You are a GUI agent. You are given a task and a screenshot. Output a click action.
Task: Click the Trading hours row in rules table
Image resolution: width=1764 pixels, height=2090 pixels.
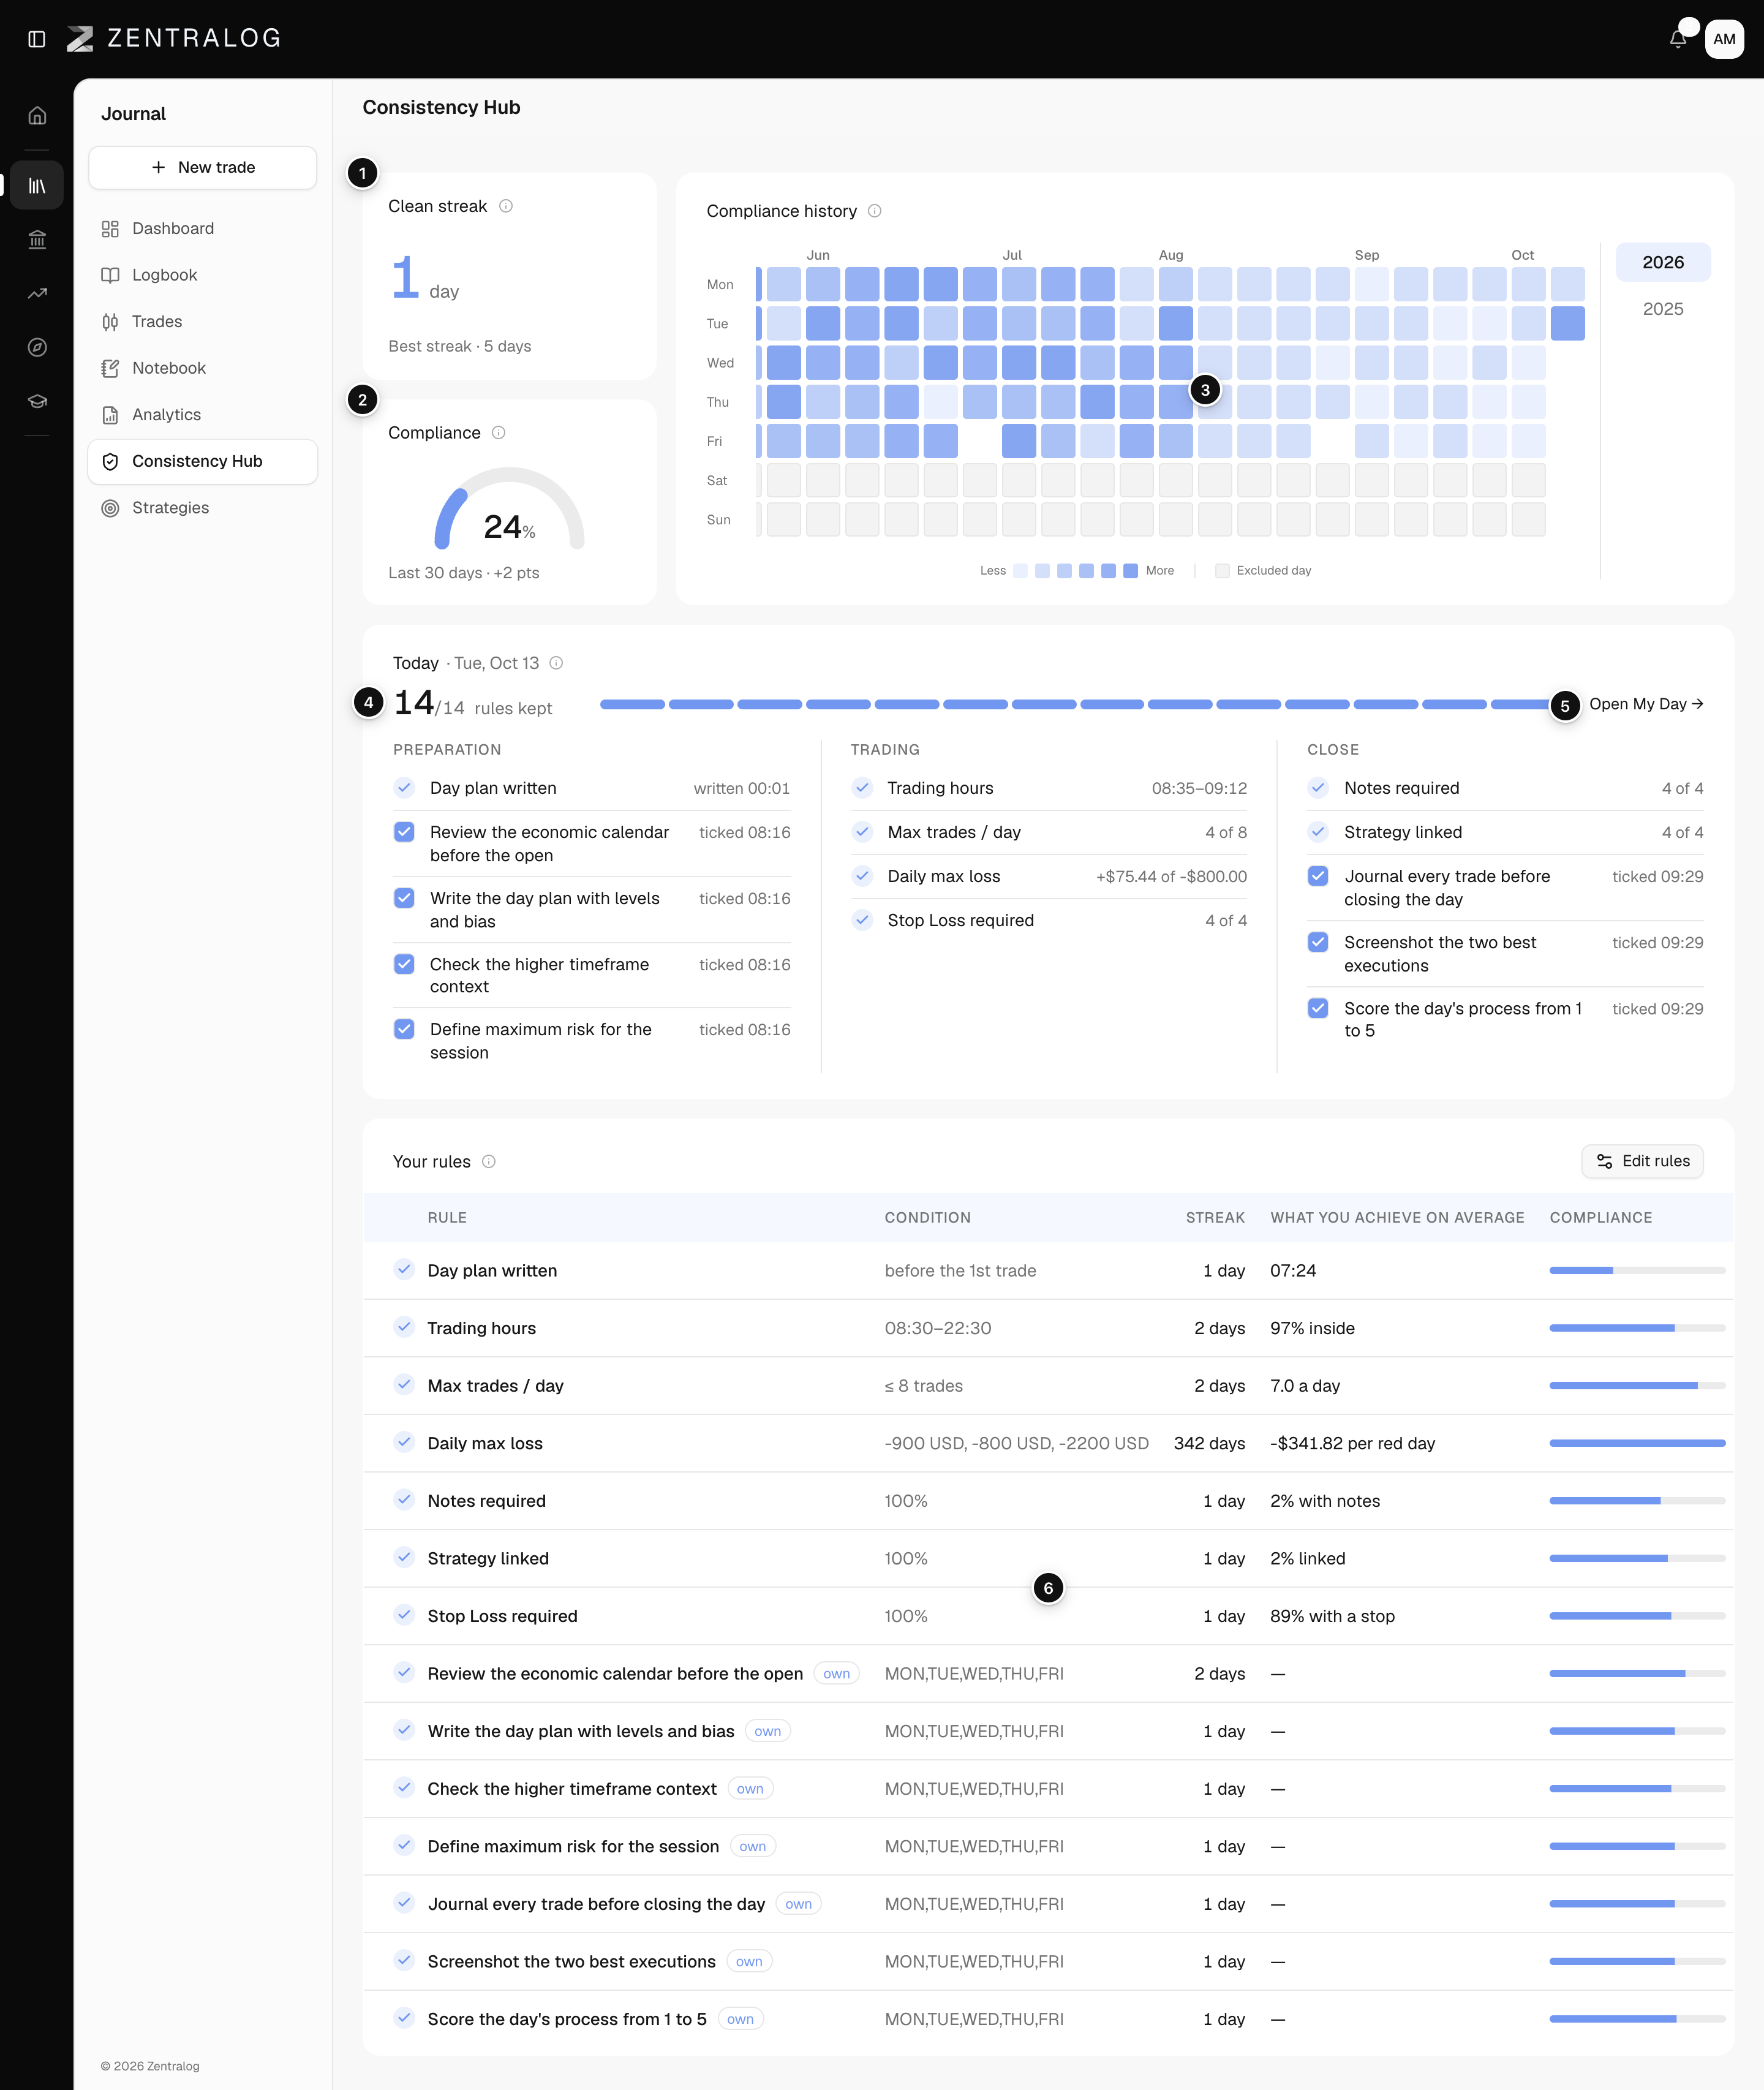pos(1048,1328)
